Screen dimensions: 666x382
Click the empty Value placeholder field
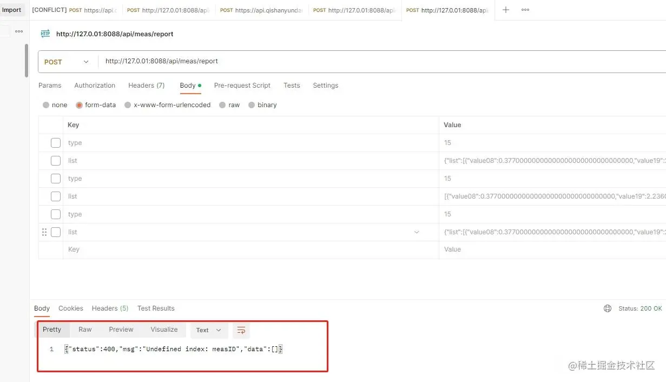552,249
